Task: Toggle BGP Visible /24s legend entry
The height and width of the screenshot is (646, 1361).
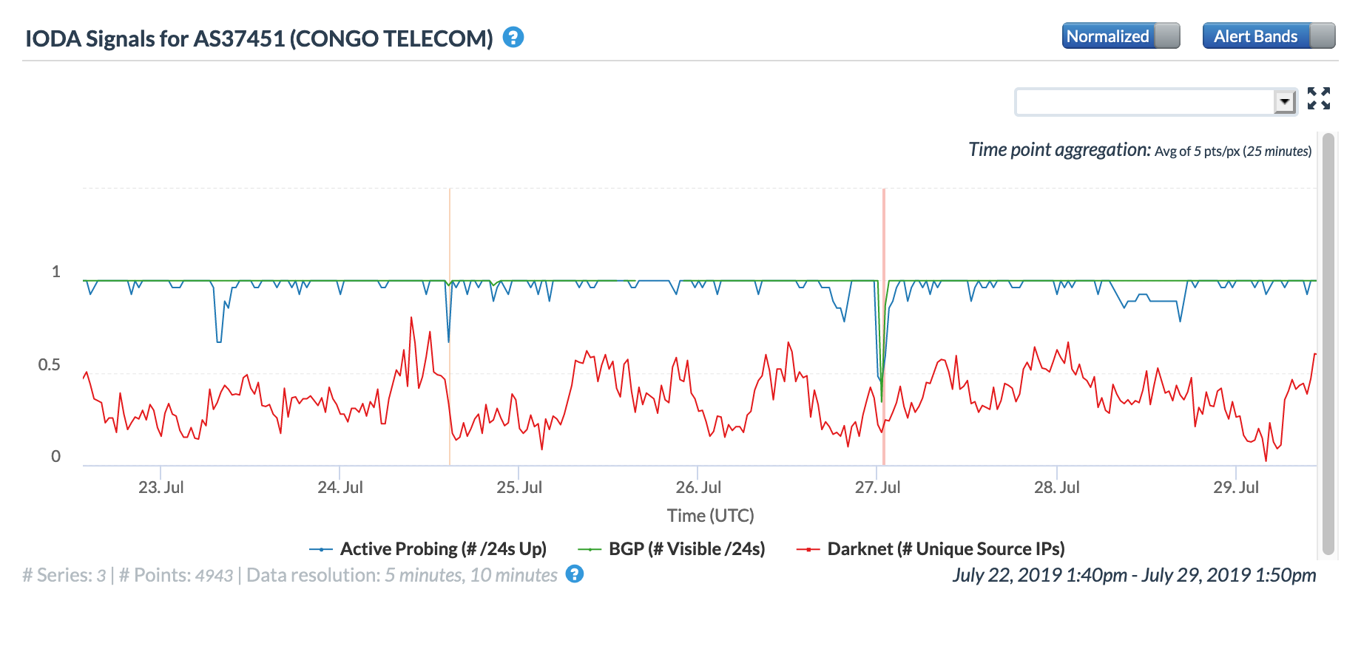Action: coord(686,549)
